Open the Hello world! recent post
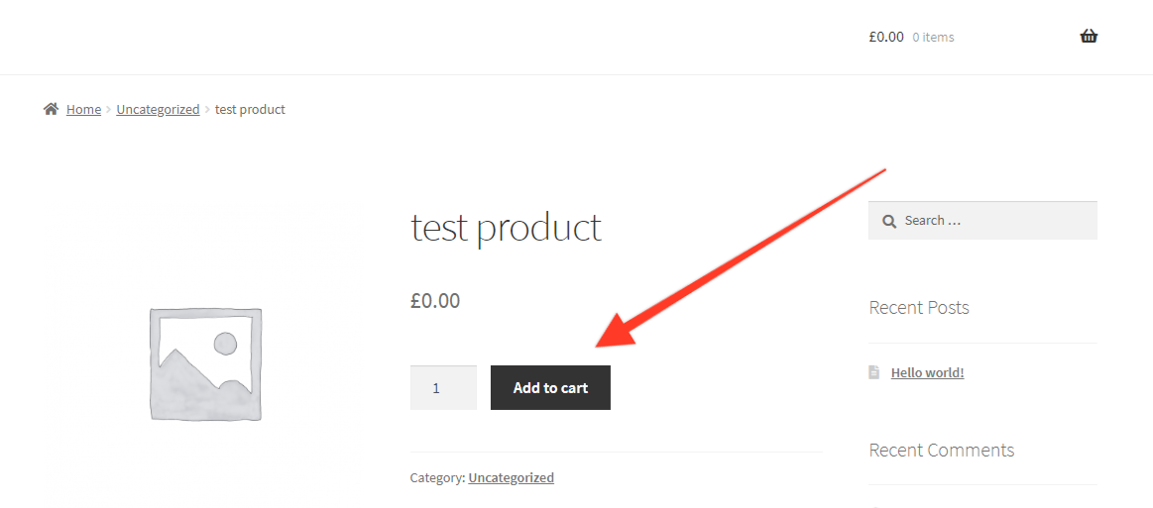The image size is (1153, 508). coord(927,373)
